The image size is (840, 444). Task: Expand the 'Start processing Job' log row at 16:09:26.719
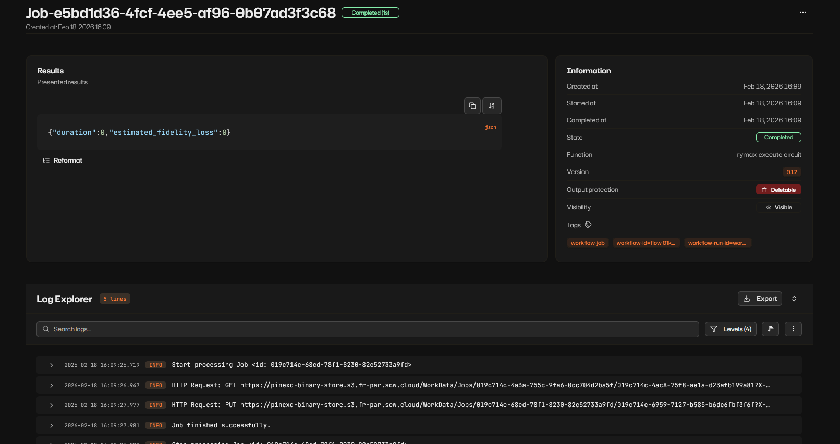point(51,365)
